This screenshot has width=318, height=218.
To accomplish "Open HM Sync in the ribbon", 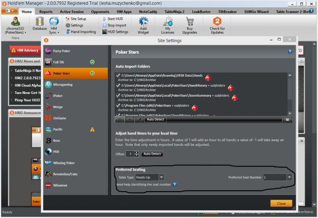I will click(54, 25).
